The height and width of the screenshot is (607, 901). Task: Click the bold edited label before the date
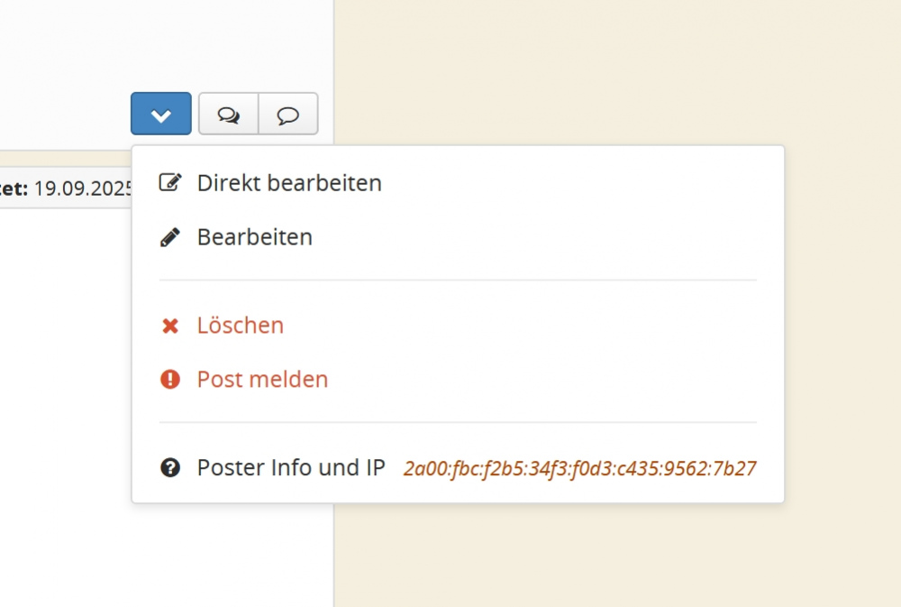click(x=14, y=189)
